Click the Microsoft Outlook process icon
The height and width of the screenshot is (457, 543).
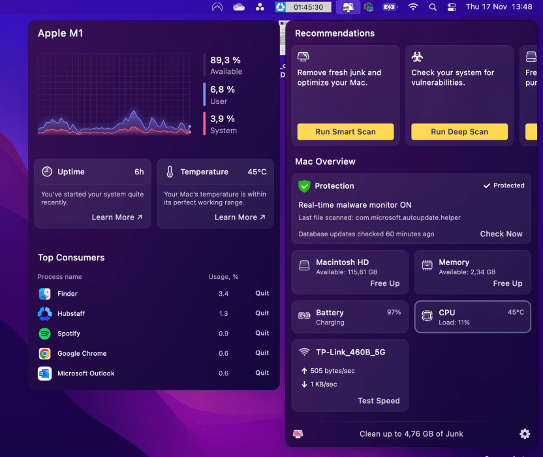pos(44,373)
